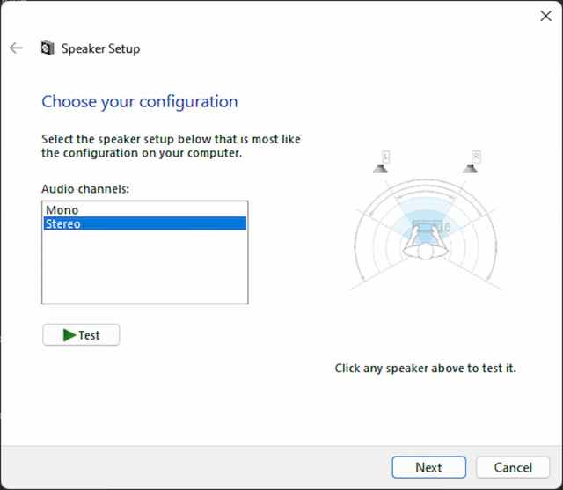
Task: Cancel the speaker setup wizard
Action: click(x=513, y=467)
